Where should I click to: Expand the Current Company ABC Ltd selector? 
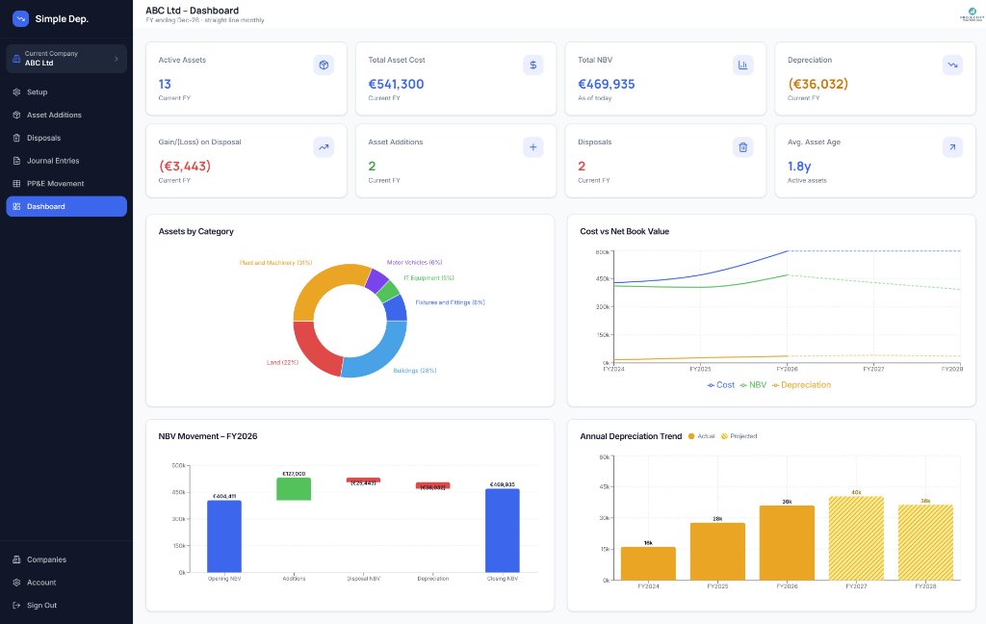coord(66,59)
